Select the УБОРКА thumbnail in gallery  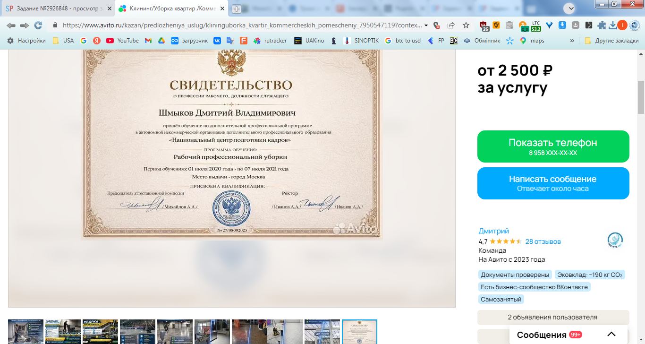pos(100,332)
